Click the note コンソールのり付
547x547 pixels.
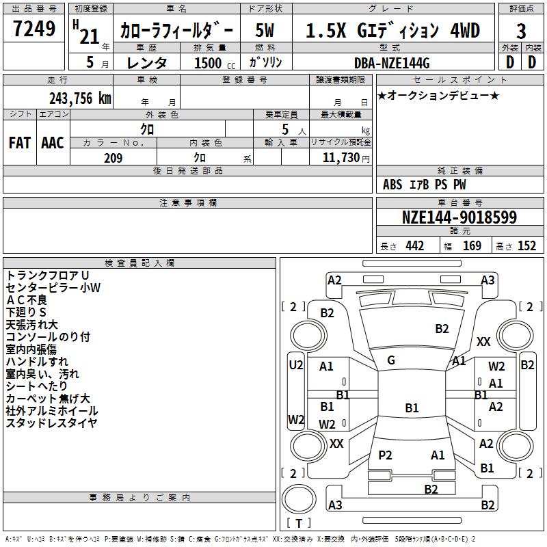tap(48, 337)
